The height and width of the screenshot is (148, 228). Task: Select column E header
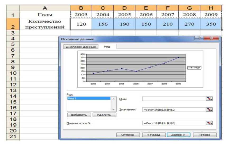tap(146, 8)
